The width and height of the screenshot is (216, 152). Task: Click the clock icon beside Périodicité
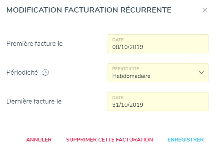click(x=46, y=72)
